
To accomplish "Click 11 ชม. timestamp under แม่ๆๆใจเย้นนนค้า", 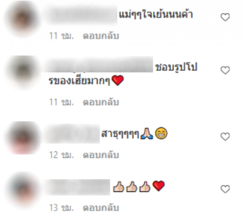I will 62,36.
